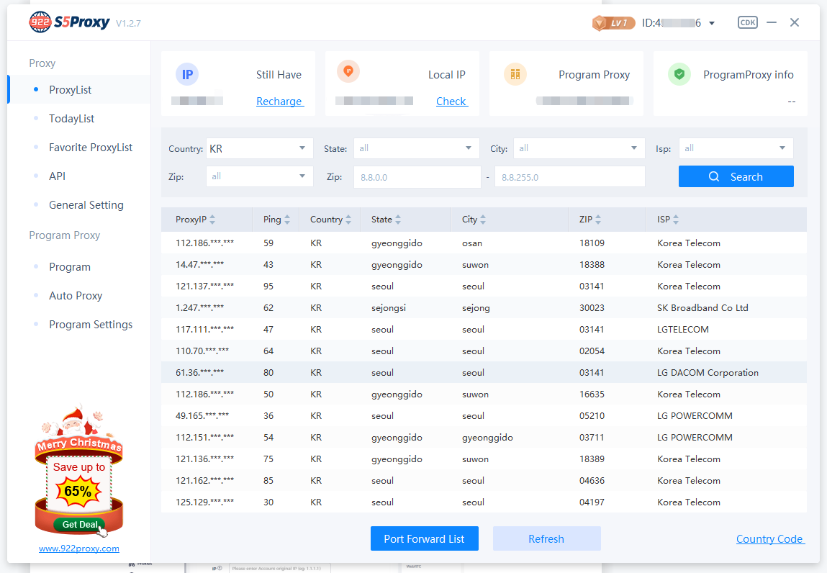Click the 922 S5Proxy logo
This screenshot has height=573, width=827.
point(69,22)
